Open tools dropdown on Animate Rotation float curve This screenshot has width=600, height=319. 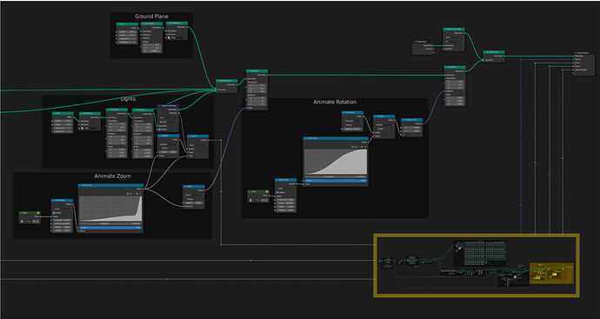pyautogui.click(x=358, y=147)
